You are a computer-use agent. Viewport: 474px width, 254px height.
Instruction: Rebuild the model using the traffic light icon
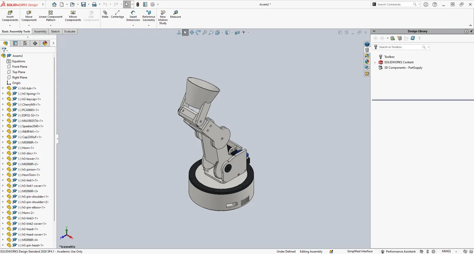pyautogui.click(x=138, y=4)
